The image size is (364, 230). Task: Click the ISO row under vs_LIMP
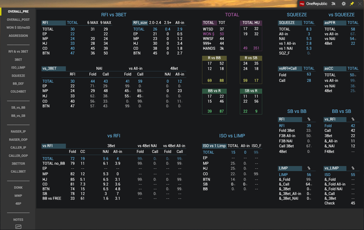tap(340, 175)
